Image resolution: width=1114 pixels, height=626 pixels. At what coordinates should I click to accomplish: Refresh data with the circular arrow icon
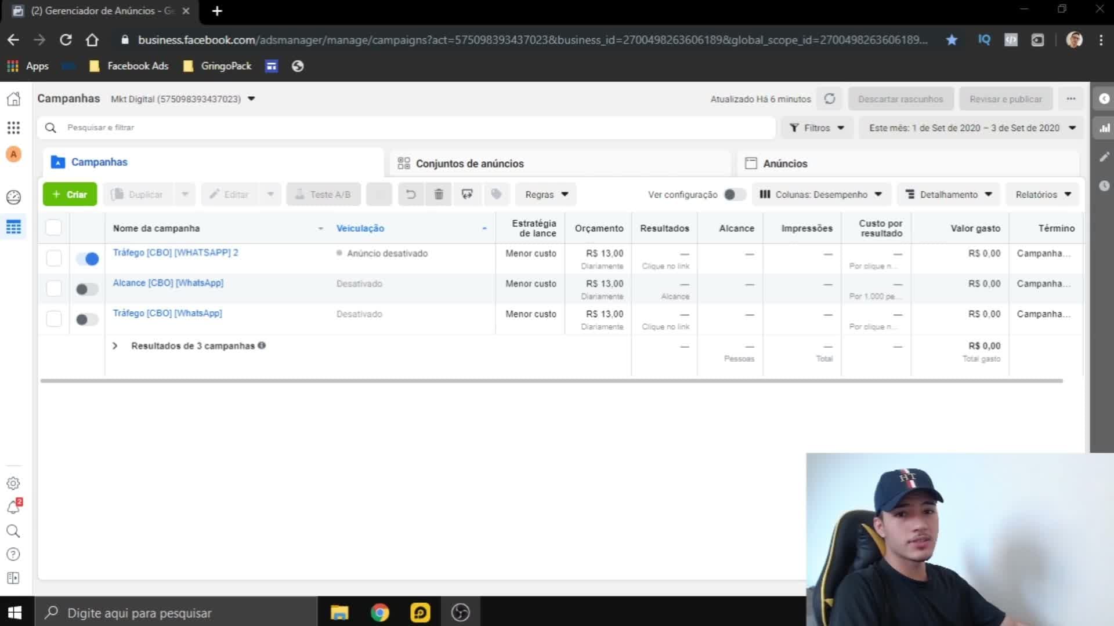[x=830, y=99]
